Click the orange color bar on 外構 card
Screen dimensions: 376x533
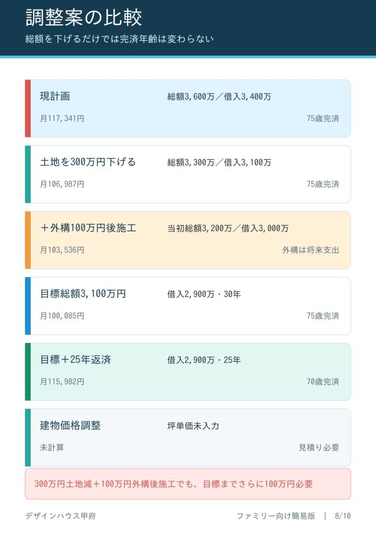(x=28, y=240)
